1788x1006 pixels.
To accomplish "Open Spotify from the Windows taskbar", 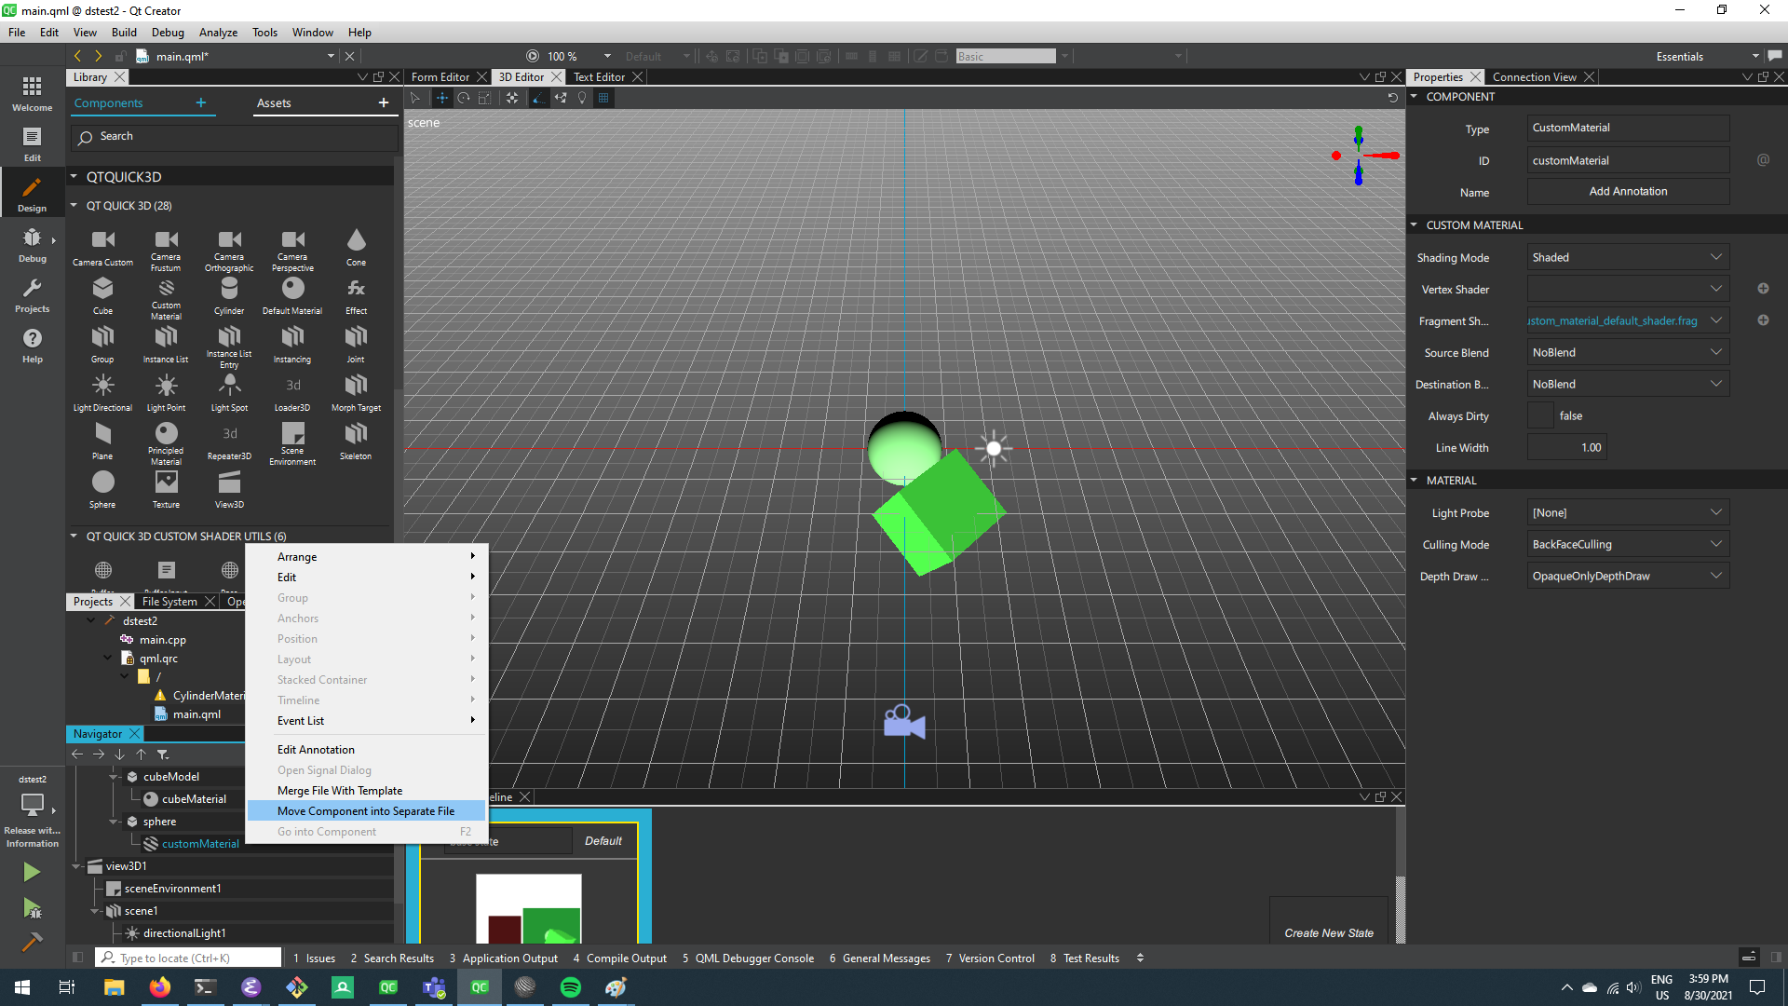I will 570,987.
